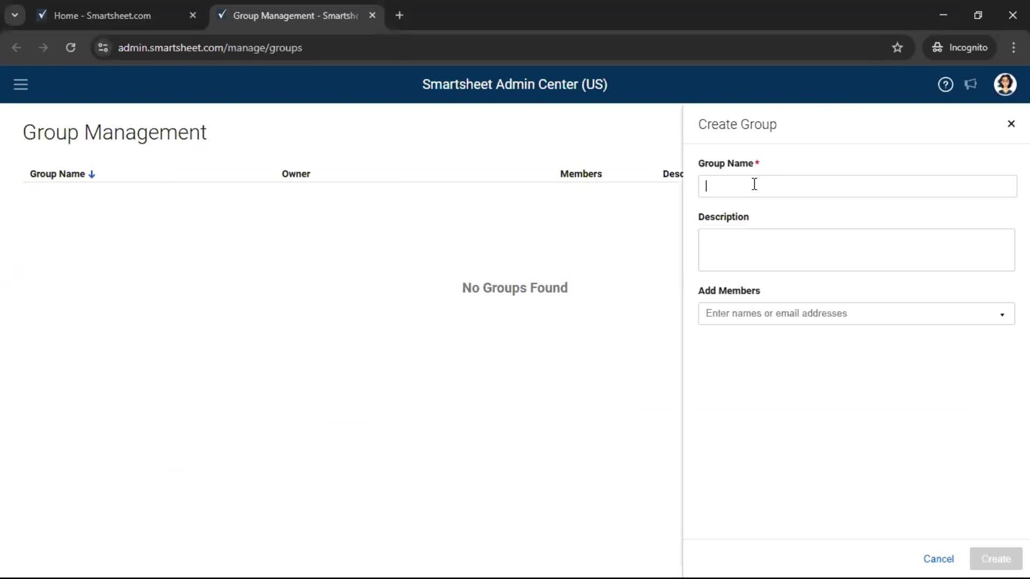Select the Home tab checkmark icon

[42, 15]
